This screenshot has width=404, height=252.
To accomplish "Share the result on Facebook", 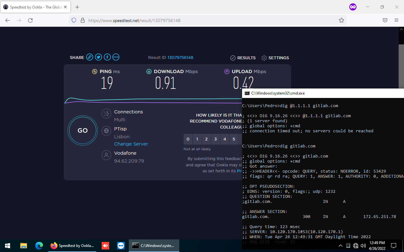I will [x=107, y=57].
